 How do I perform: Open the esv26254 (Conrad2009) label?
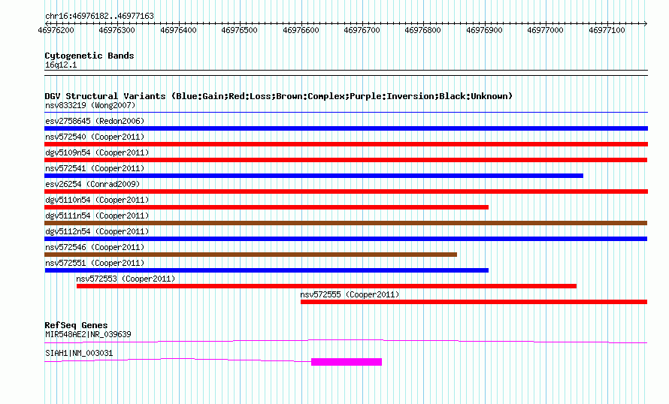[x=92, y=184]
